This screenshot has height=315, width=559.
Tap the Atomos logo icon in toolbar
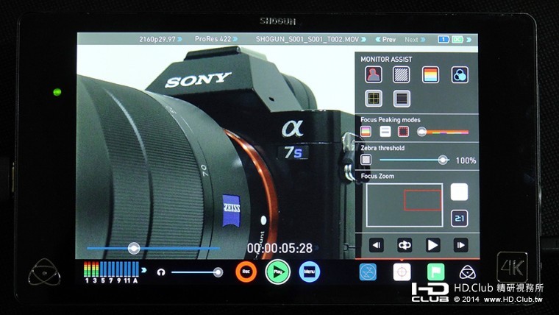click(467, 272)
